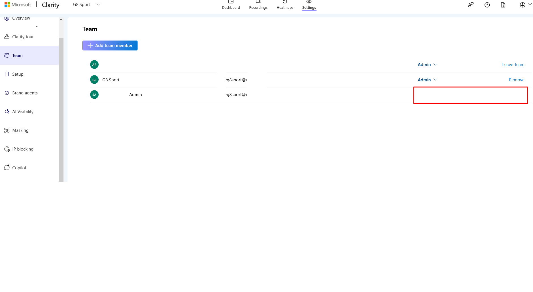Click the Clarity product name

coord(51,5)
